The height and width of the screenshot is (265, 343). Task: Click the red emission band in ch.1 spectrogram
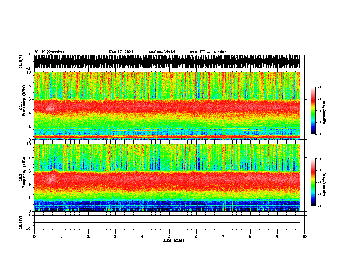coord(167,107)
